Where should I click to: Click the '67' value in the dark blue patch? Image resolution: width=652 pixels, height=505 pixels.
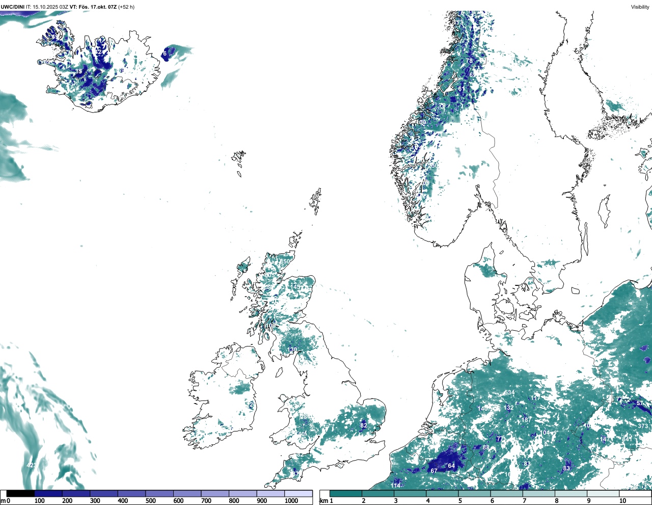[434, 471]
